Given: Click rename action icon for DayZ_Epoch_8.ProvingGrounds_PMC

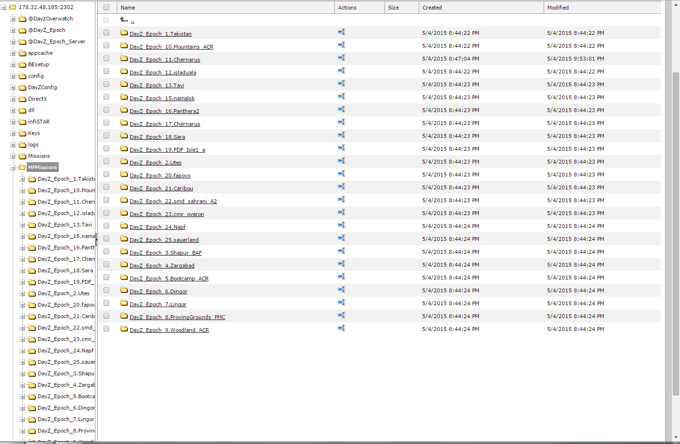Looking at the screenshot, I should [341, 315].
